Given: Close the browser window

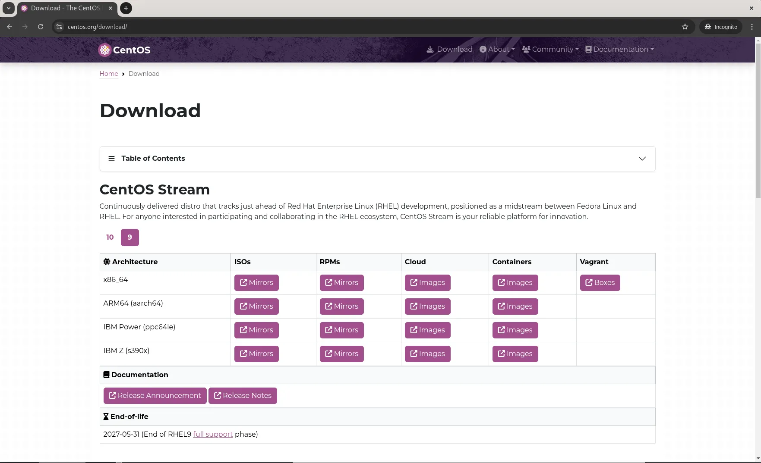Looking at the screenshot, I should tap(751, 8).
